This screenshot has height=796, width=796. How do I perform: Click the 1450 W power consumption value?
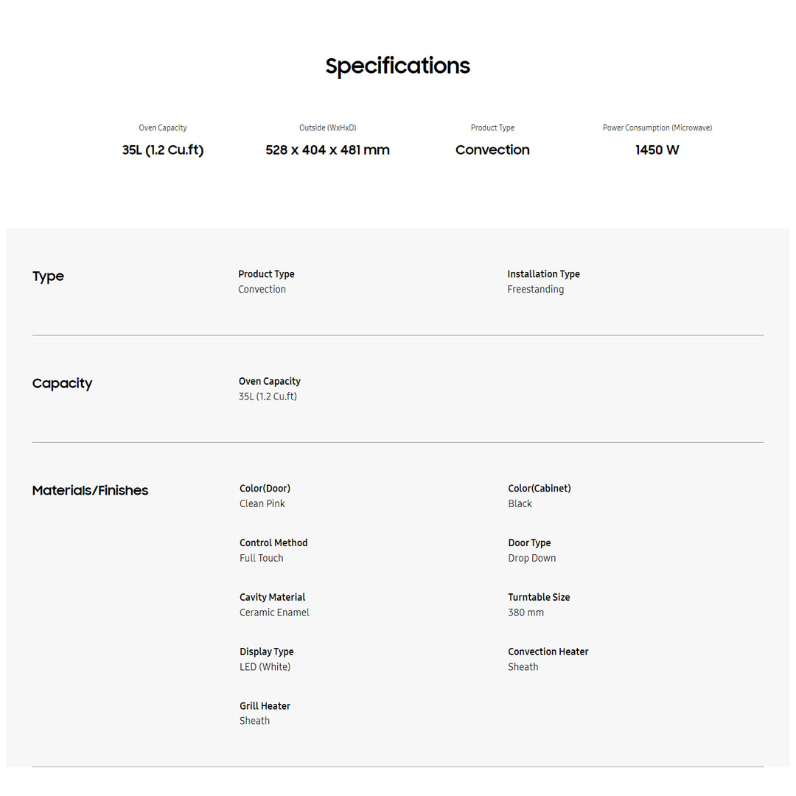(x=657, y=150)
